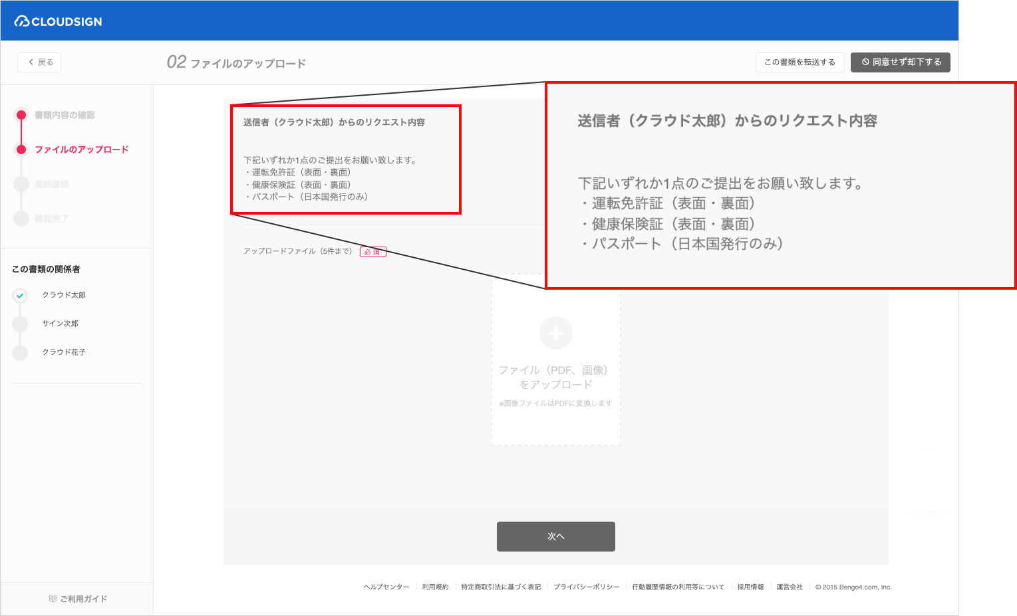Open 利用規約 footer link

tap(435, 587)
